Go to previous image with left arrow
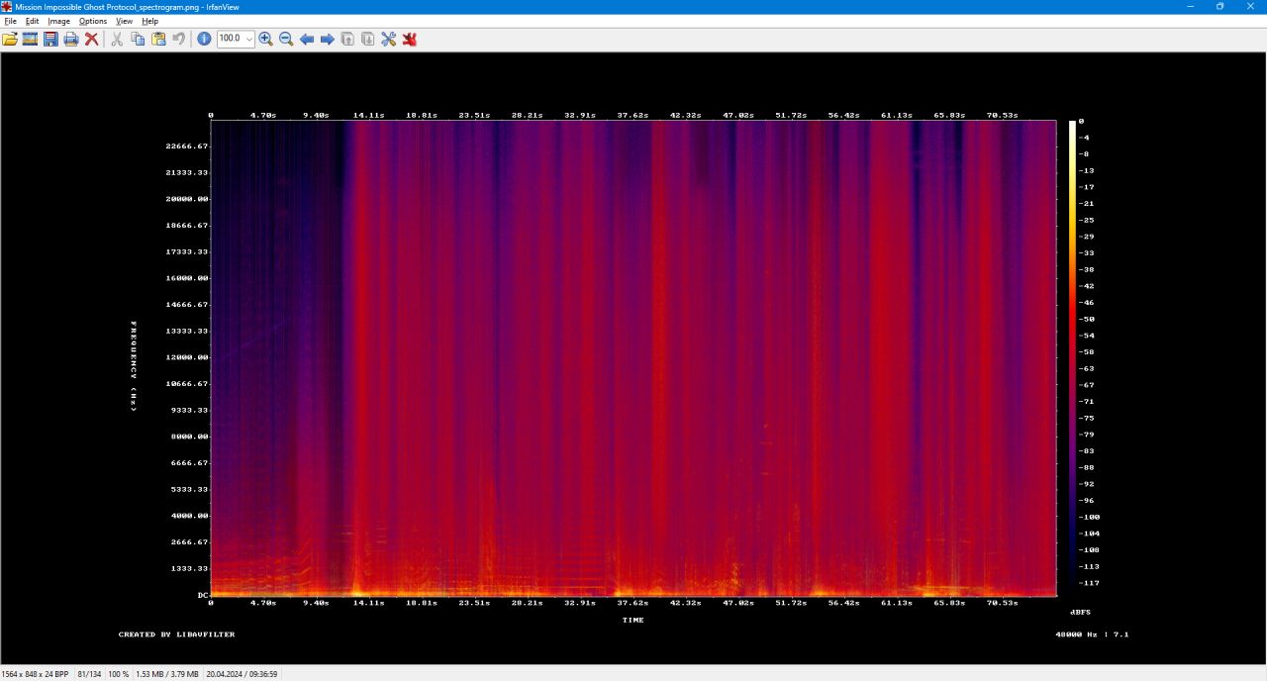1267x681 pixels. pos(307,39)
